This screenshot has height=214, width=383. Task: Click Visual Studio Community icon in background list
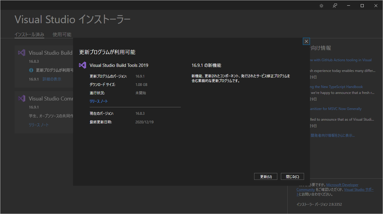[x=21, y=98]
